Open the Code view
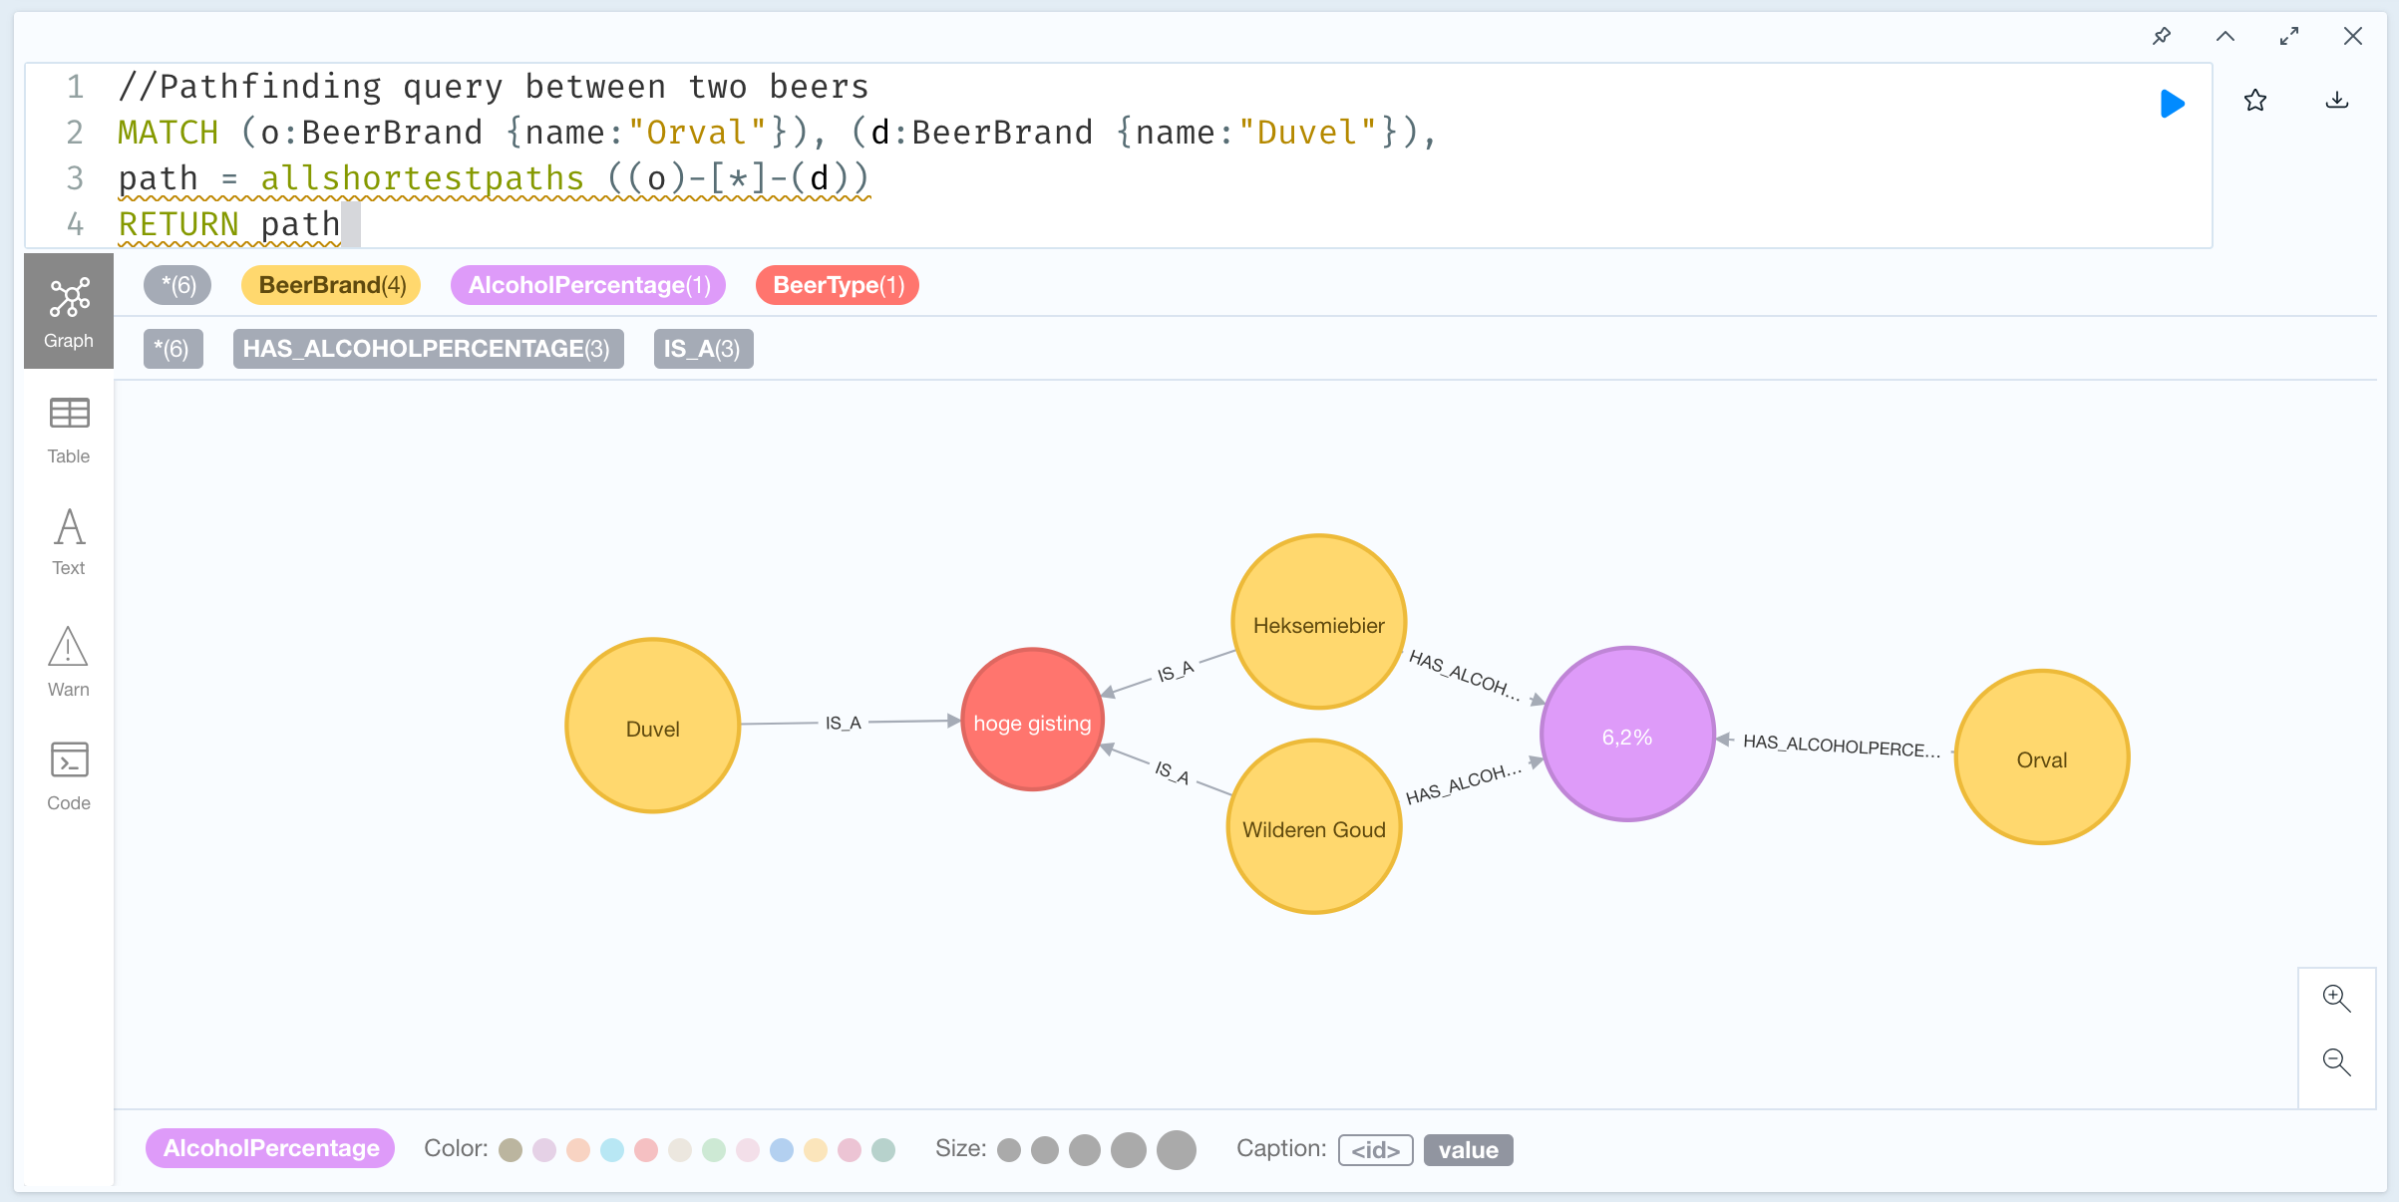Image resolution: width=2399 pixels, height=1202 pixels. (x=69, y=776)
